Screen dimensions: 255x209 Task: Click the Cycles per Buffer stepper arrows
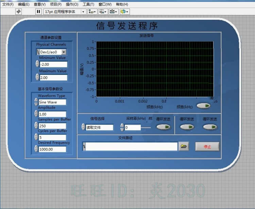(36, 137)
